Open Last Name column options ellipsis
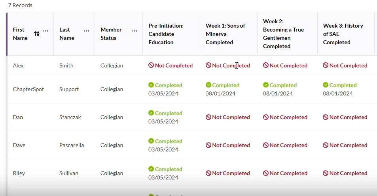Screen dimensions: 377x196 [x=86, y=31]
